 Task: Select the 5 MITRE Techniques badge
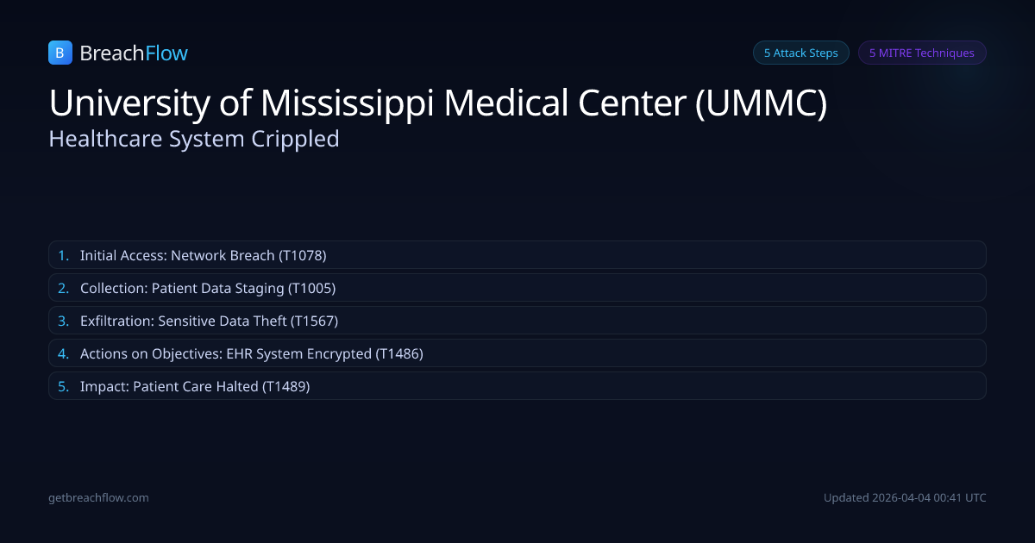coord(921,53)
